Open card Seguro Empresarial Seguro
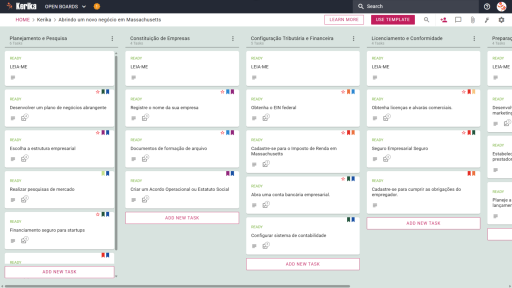512x288 pixels. [x=423, y=148]
